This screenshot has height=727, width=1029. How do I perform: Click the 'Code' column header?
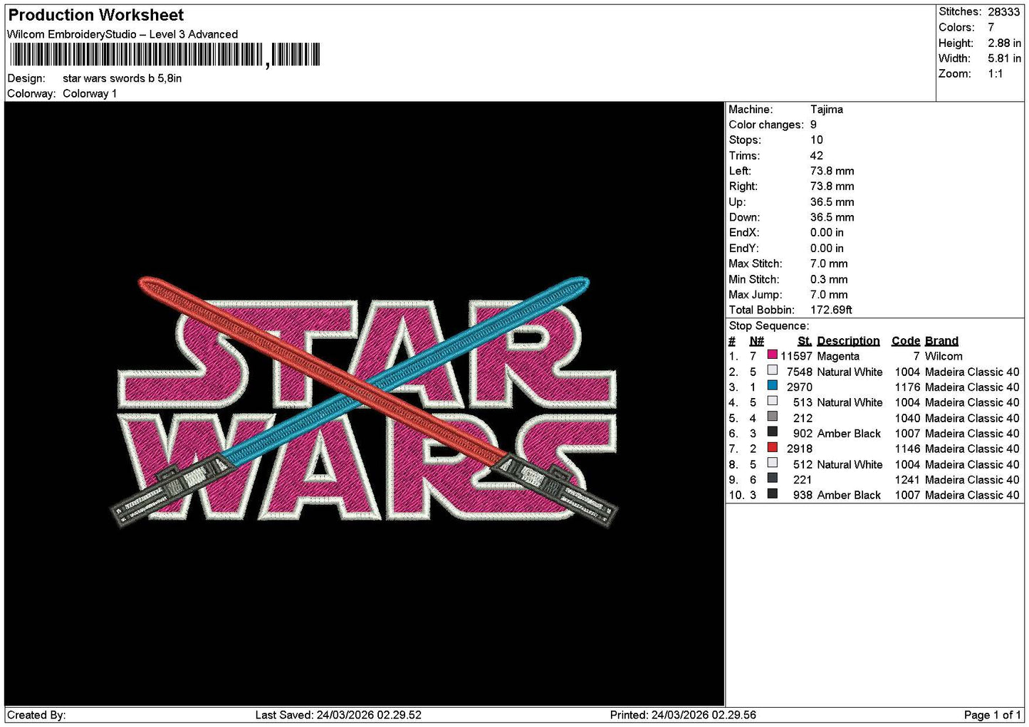(x=905, y=341)
